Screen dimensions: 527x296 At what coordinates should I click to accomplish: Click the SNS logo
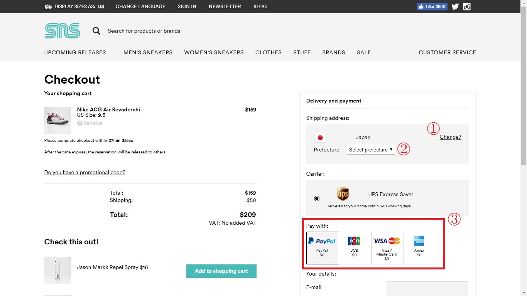pos(62,31)
